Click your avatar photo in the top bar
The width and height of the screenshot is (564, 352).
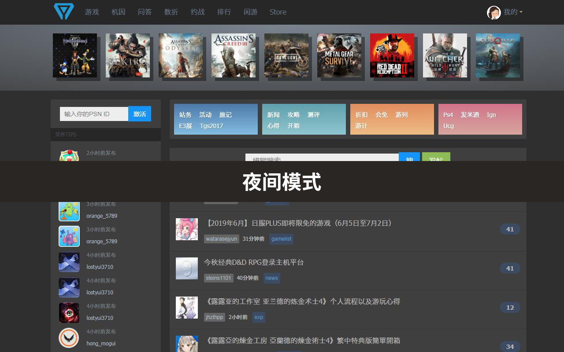pos(493,12)
